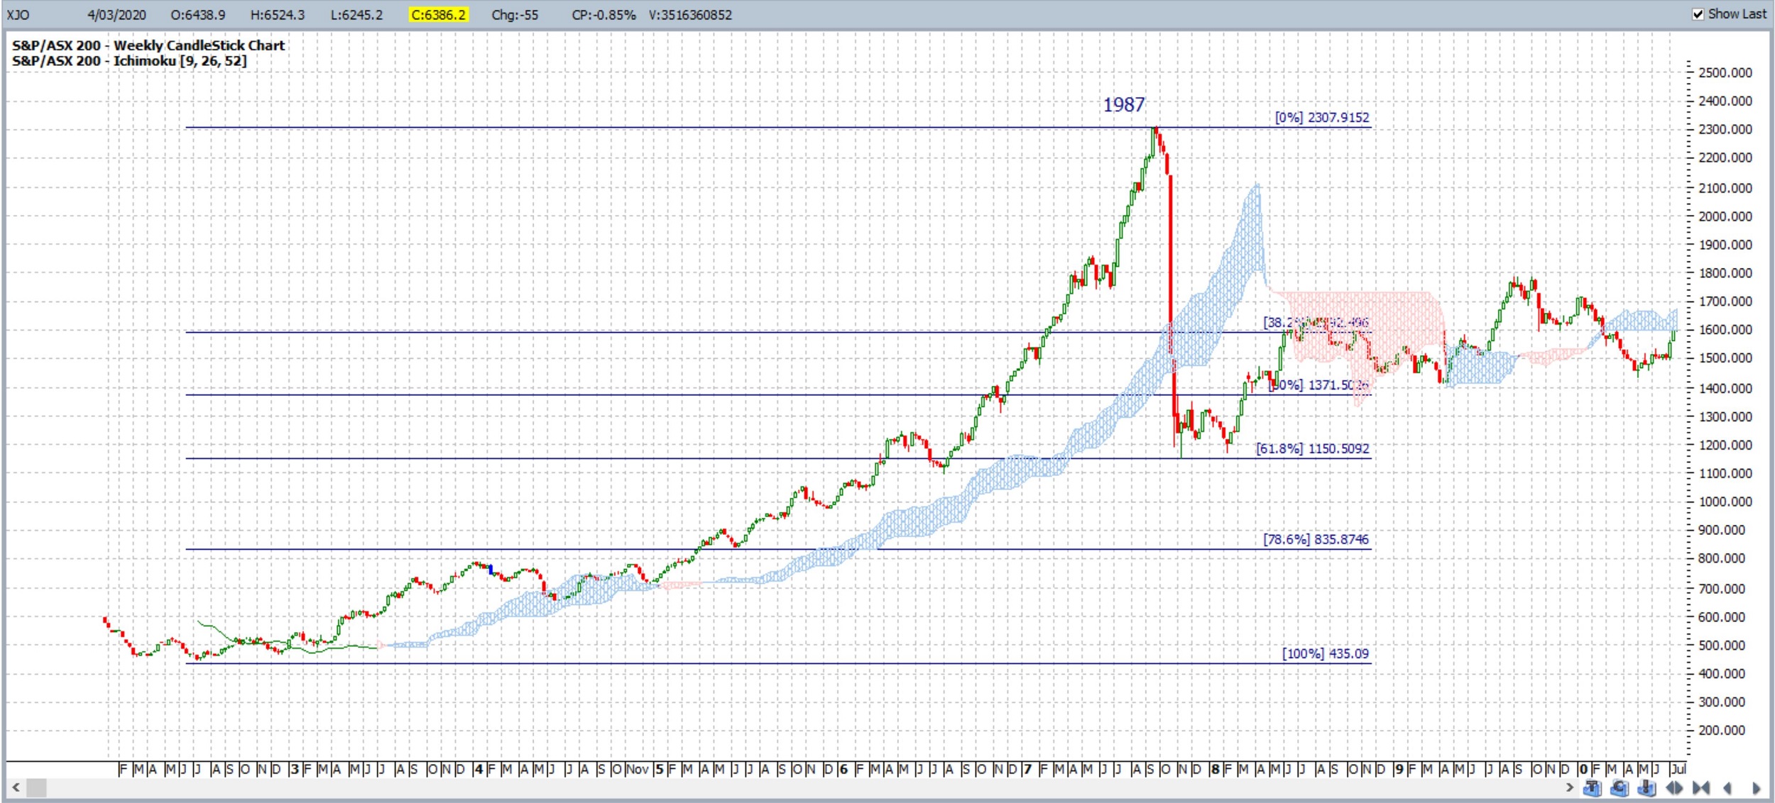Click the volume V:3516360852 text
1775x803 pixels.
[690, 15]
